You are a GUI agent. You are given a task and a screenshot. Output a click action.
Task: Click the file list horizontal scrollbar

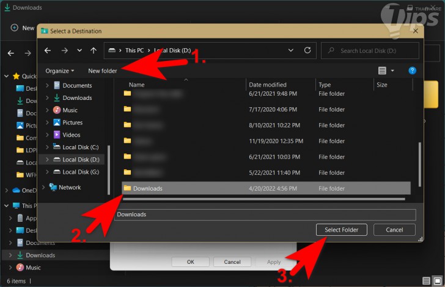tap(264, 199)
